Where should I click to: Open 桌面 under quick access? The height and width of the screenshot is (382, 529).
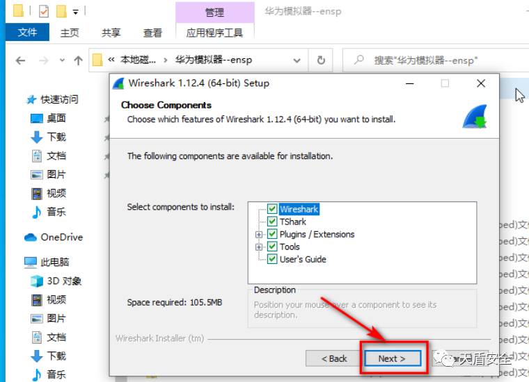[48, 118]
